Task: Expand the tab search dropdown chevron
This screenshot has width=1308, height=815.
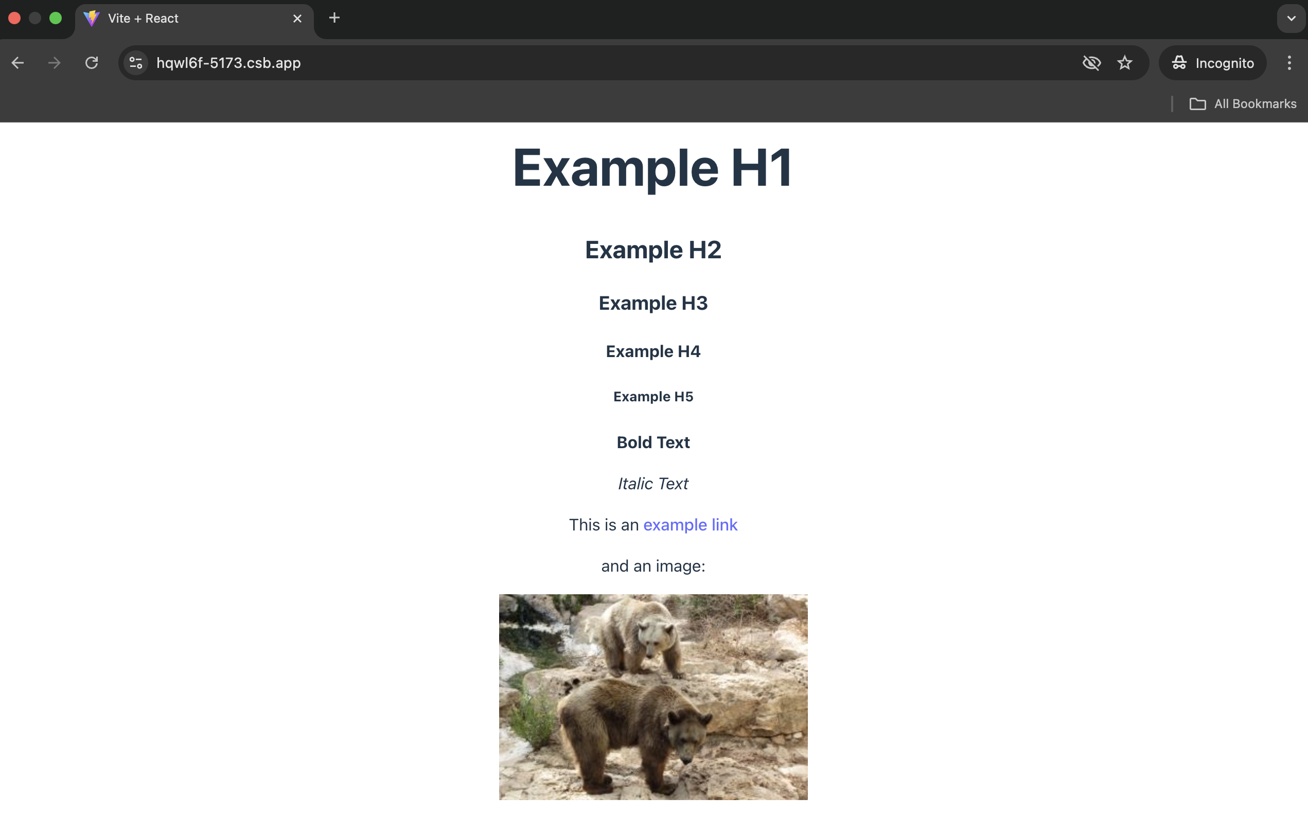Action: tap(1291, 19)
